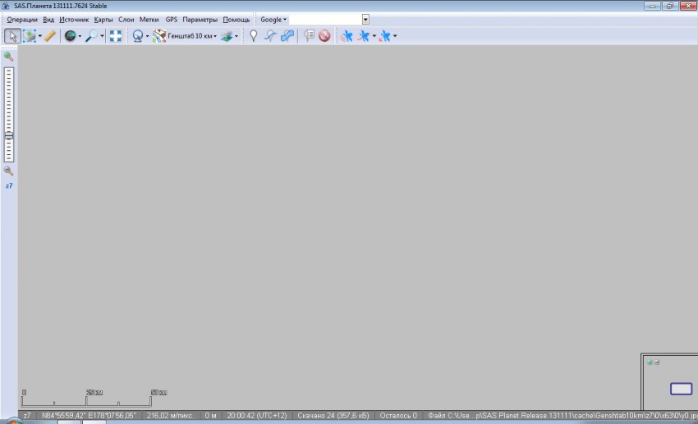
Task: Click the add polygon tool icon
Action: [286, 36]
